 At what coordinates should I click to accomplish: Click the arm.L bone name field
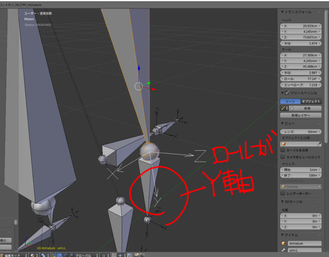[305, 250]
